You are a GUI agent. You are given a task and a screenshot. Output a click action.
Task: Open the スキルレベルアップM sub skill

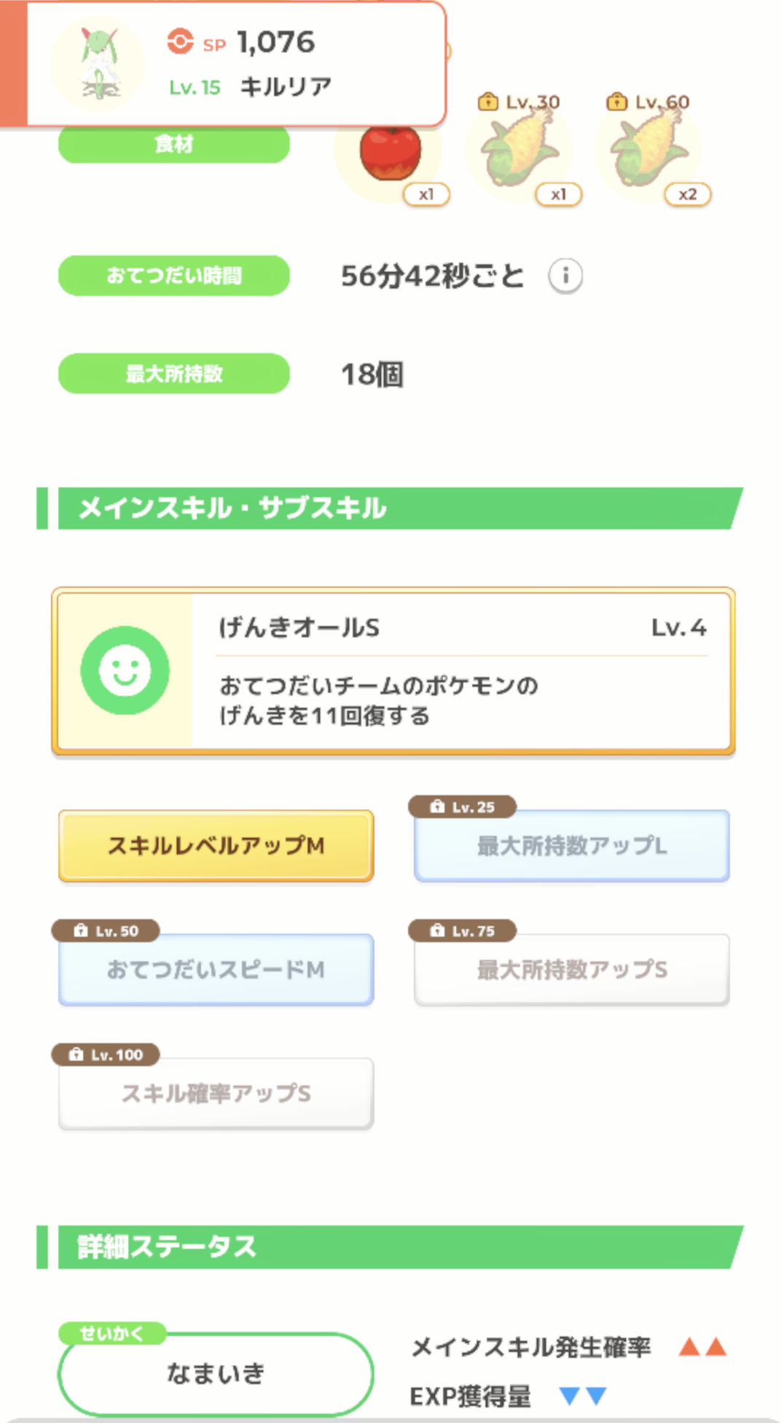(216, 845)
